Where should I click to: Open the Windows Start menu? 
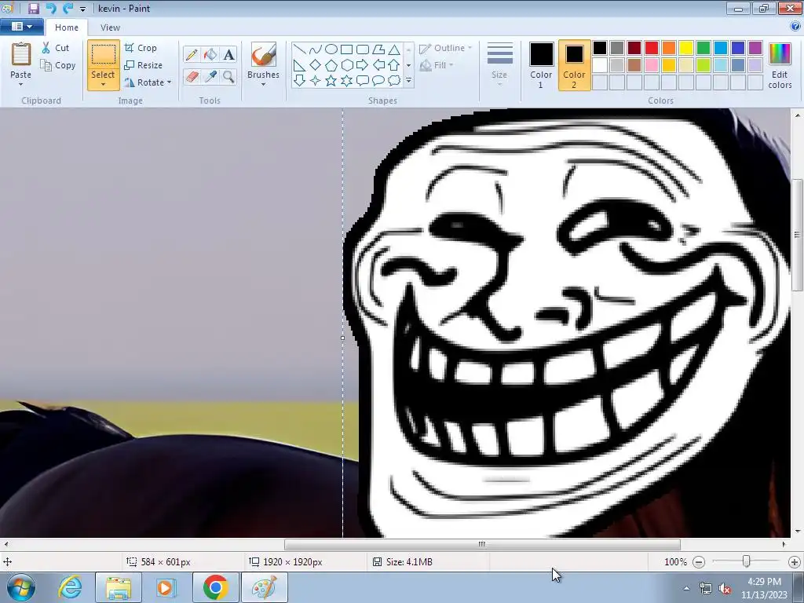21,587
